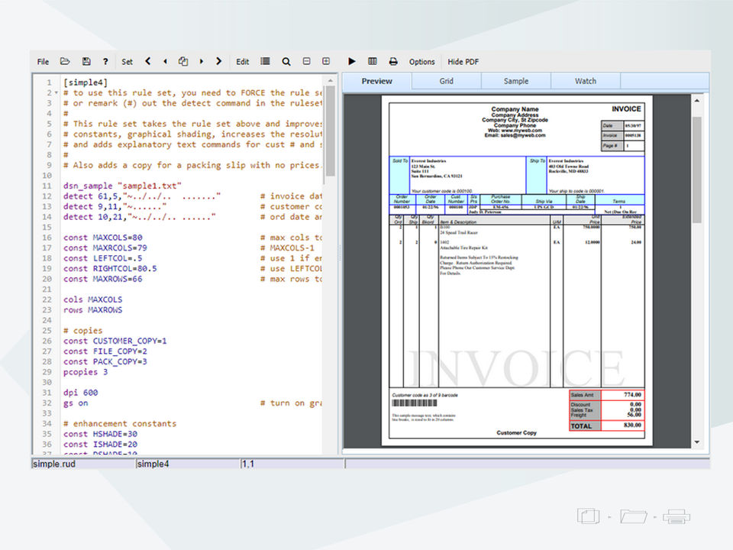
Task: Open the Edit menu
Action: (x=242, y=62)
